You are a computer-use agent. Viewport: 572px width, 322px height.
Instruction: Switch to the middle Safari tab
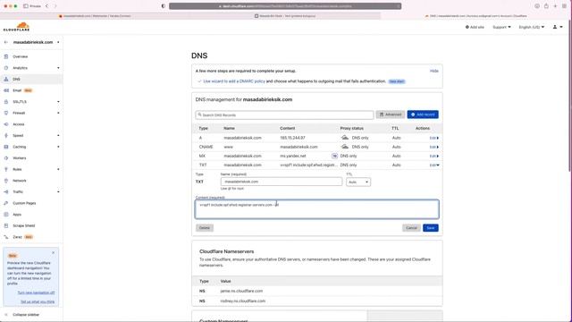[285, 16]
